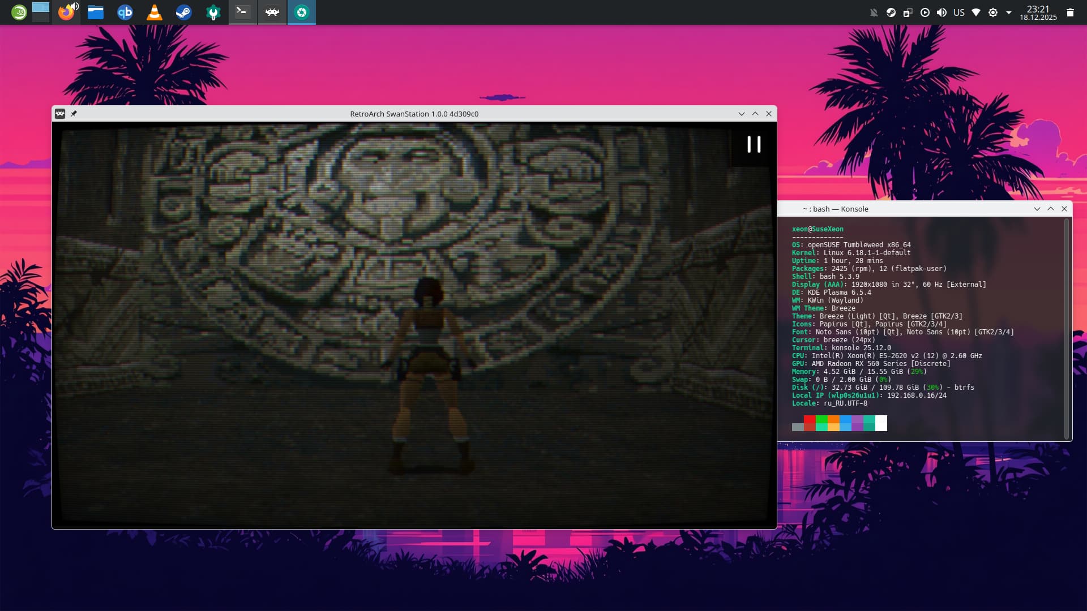Open qBittorrent from the task manager
1087x611 pixels.
click(x=125, y=12)
